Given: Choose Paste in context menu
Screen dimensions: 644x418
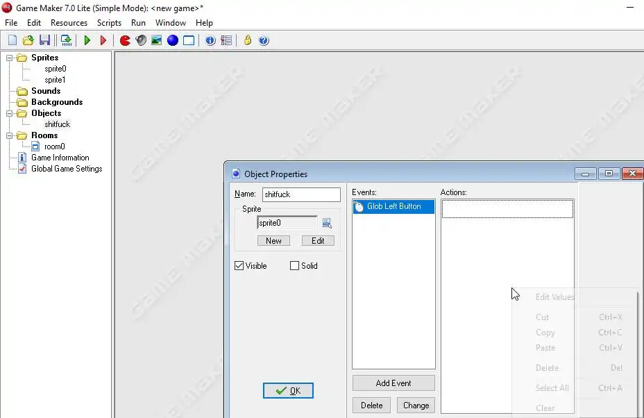Looking at the screenshot, I should (x=575, y=348).
